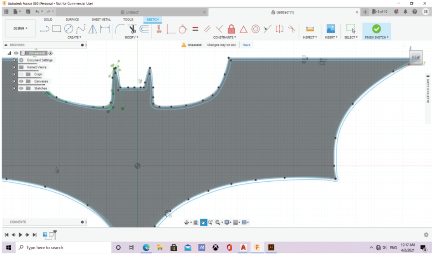The image size is (437, 255).
Task: Open the data panel grid icon
Action: (7, 12)
